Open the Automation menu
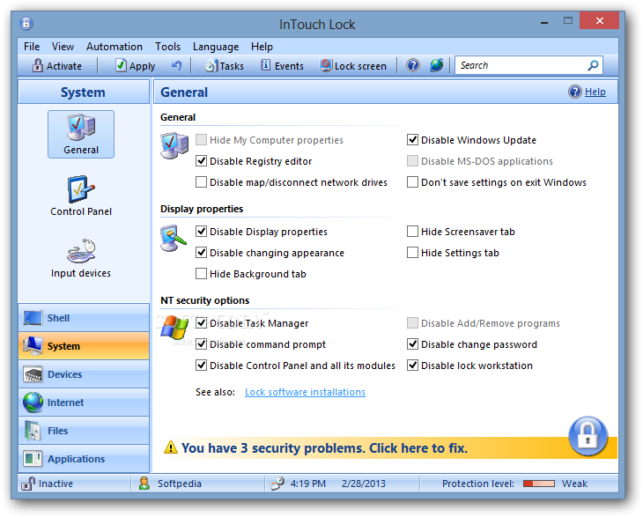The width and height of the screenshot is (643, 517). point(115,47)
